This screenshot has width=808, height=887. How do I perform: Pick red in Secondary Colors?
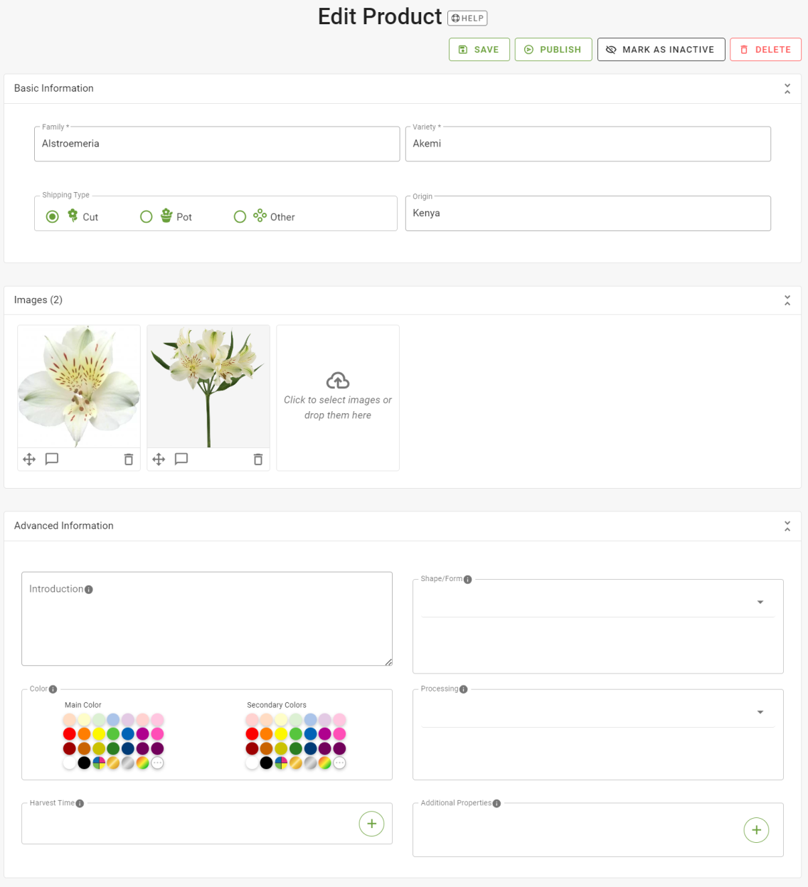252,734
